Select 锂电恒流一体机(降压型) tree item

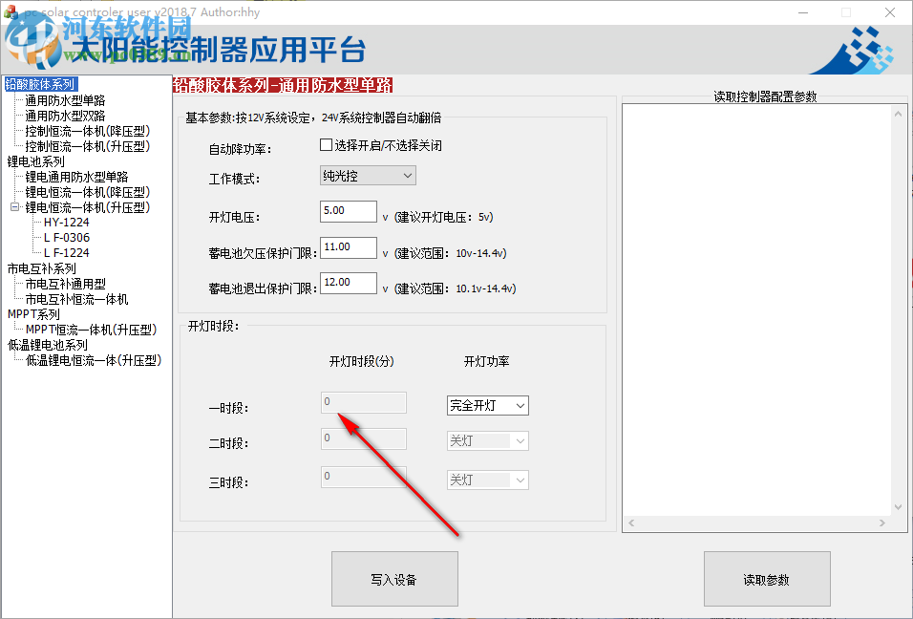point(87,192)
